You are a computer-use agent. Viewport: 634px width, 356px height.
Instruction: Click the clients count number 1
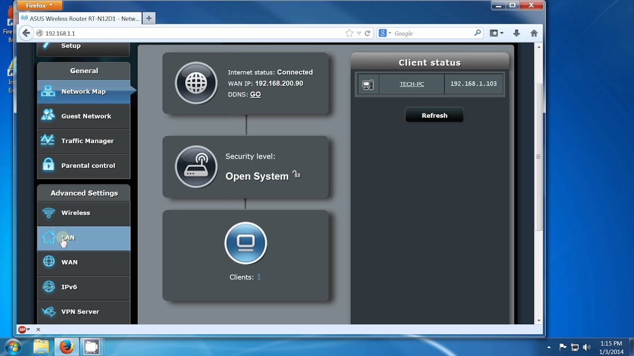pyautogui.click(x=259, y=277)
